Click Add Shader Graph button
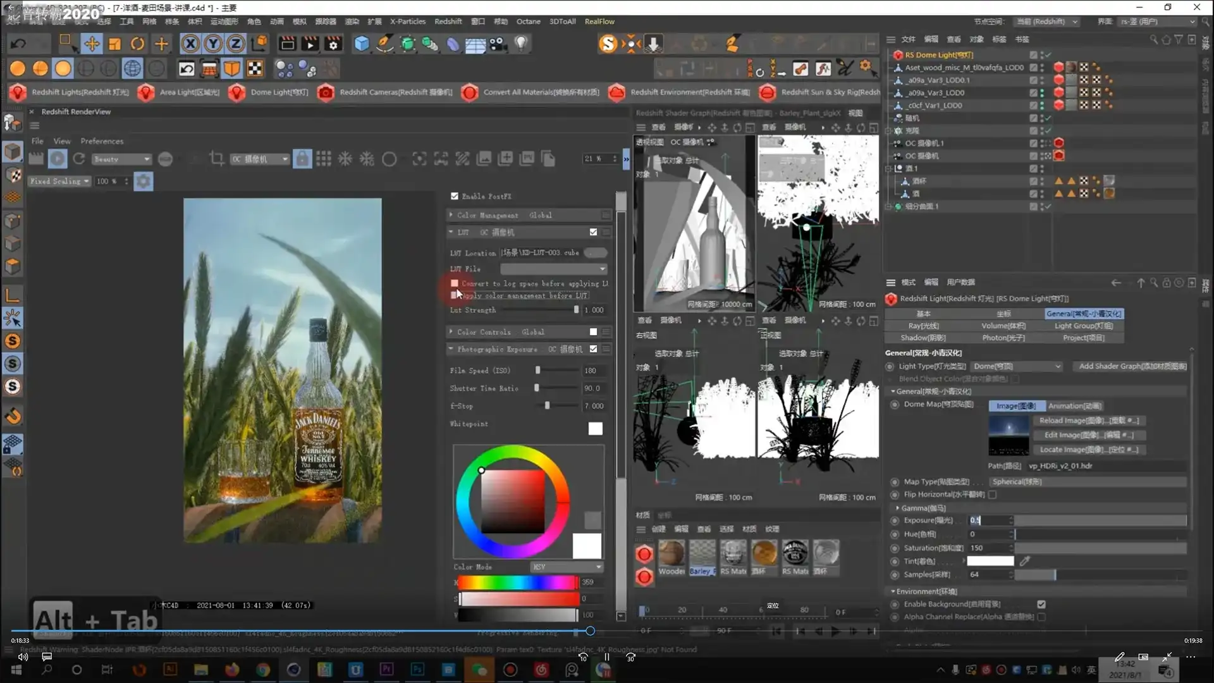Image resolution: width=1214 pixels, height=683 pixels. [1132, 366]
